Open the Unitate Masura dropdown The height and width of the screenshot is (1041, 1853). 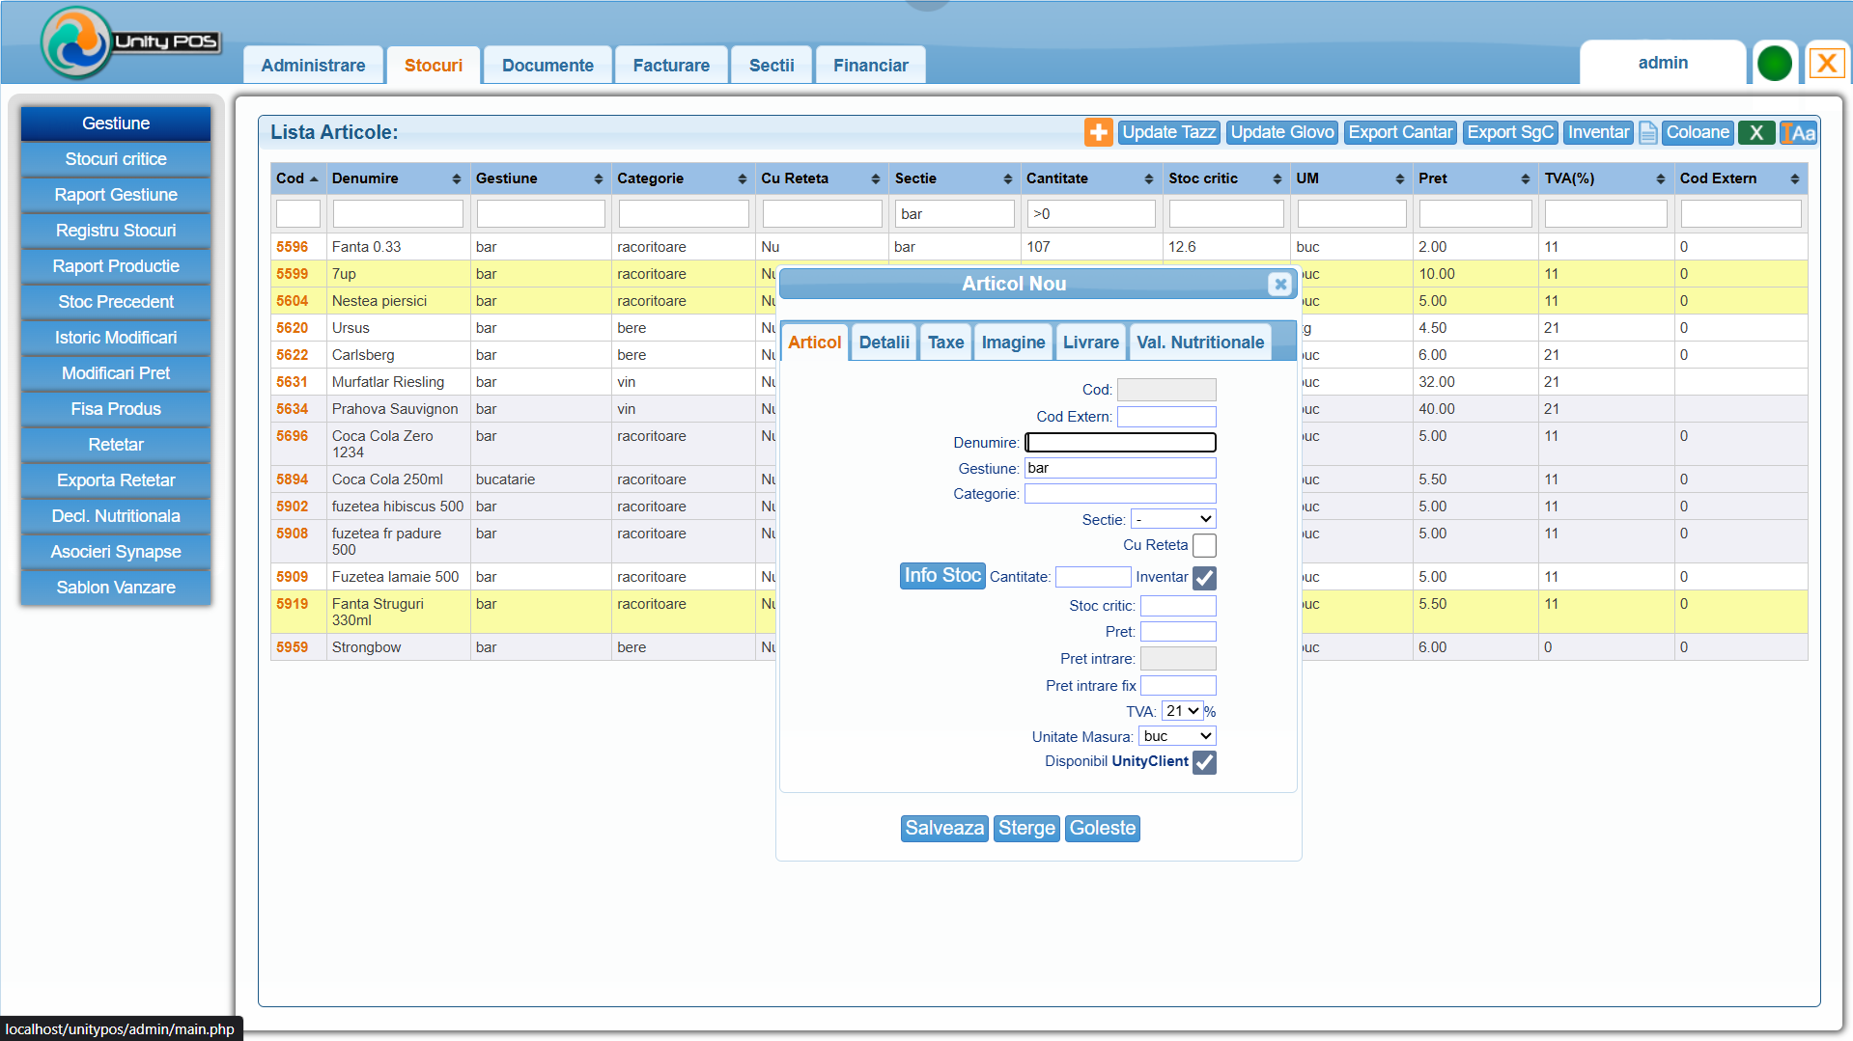tap(1177, 736)
